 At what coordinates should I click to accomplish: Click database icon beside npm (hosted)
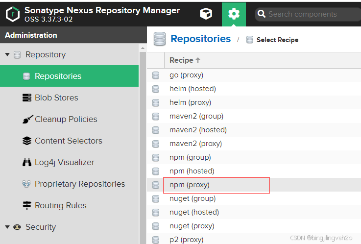tap(156, 171)
